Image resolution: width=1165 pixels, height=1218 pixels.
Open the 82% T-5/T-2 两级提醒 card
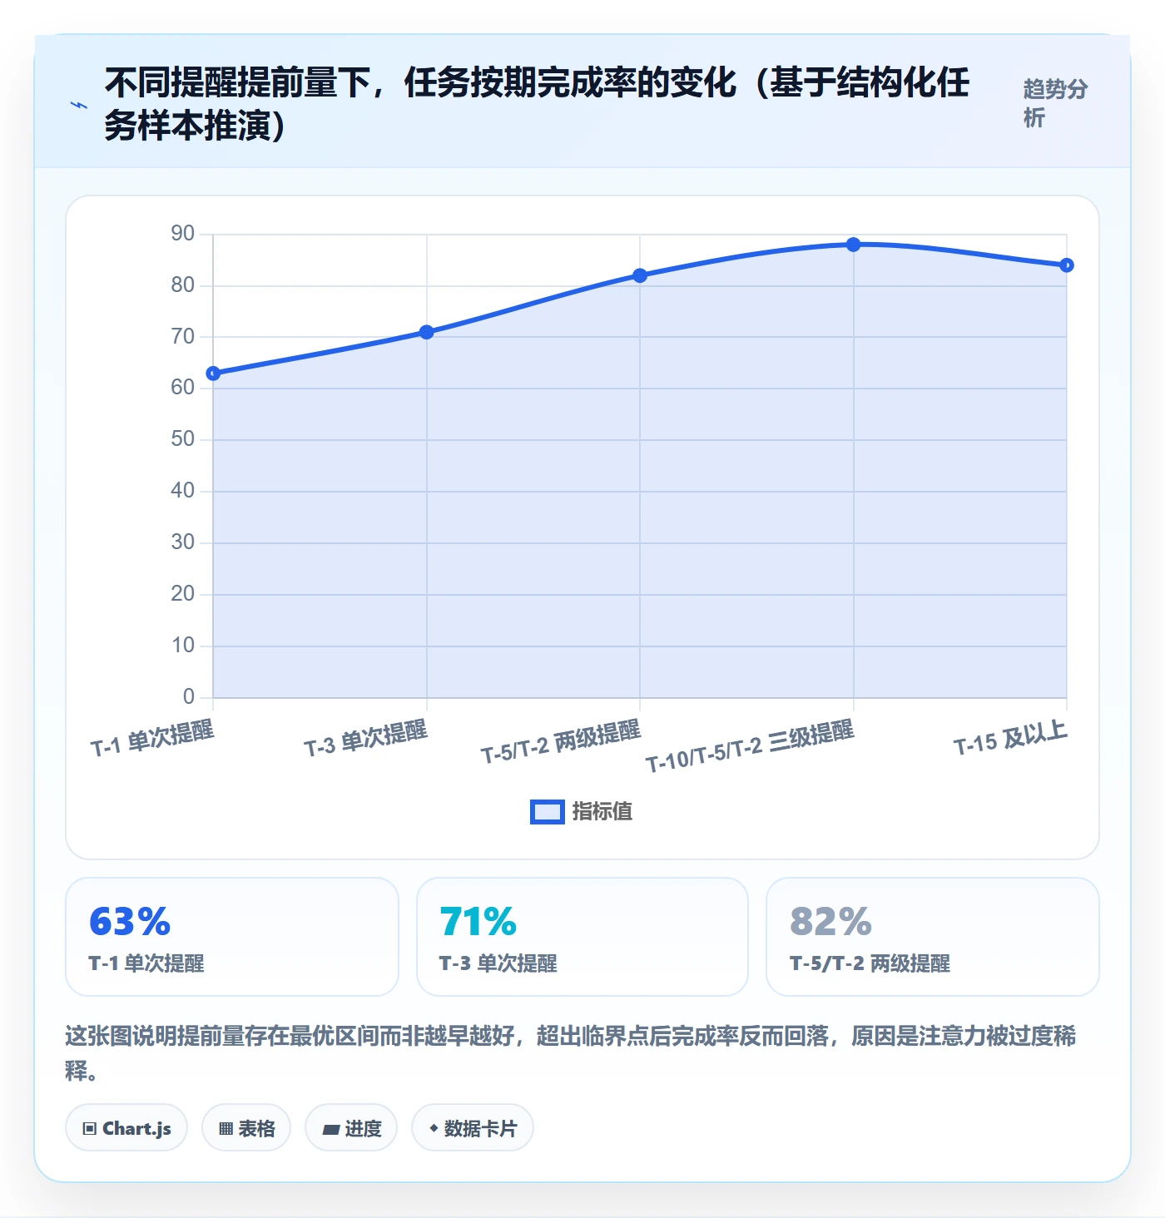click(933, 937)
